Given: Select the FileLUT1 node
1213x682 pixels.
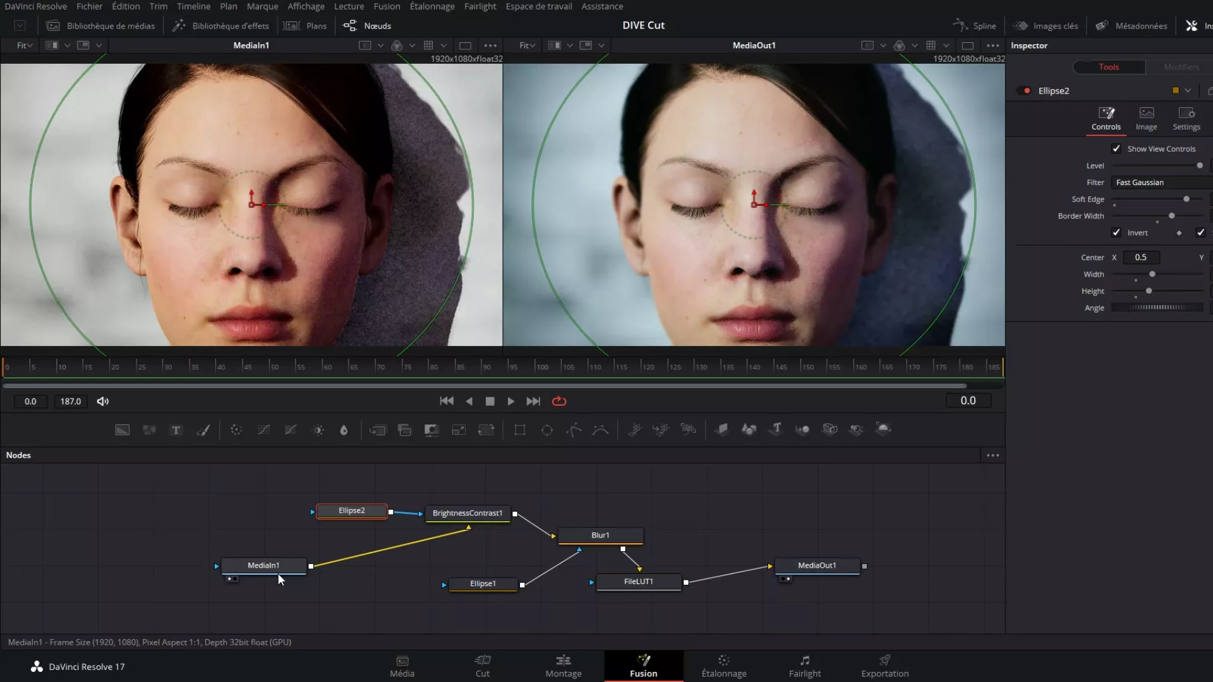Looking at the screenshot, I should (x=639, y=582).
